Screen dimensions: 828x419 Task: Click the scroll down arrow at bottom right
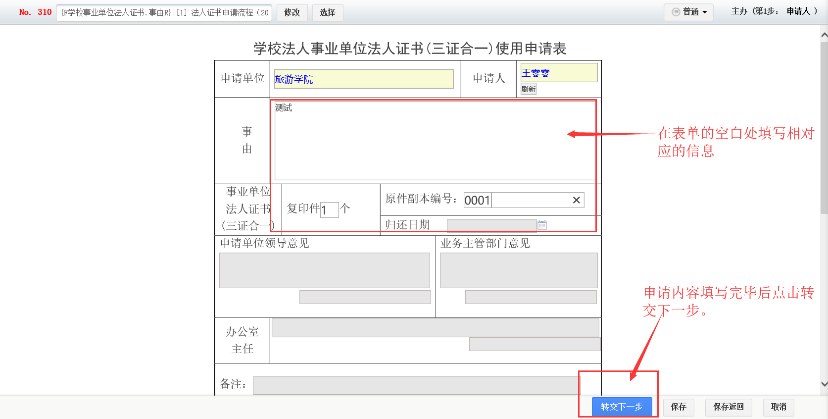pos(824,384)
